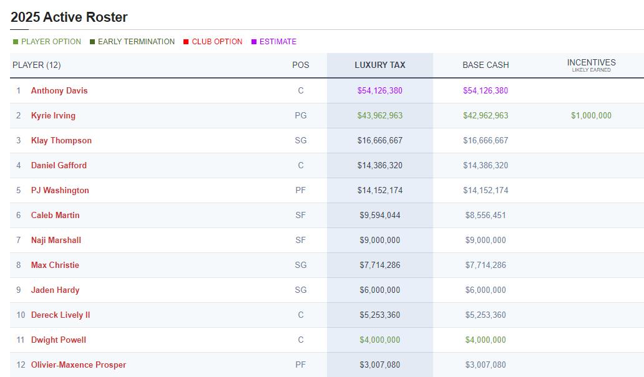The width and height of the screenshot is (644, 377).
Task: Open Daniel Gafford profile link
Action: coord(59,165)
